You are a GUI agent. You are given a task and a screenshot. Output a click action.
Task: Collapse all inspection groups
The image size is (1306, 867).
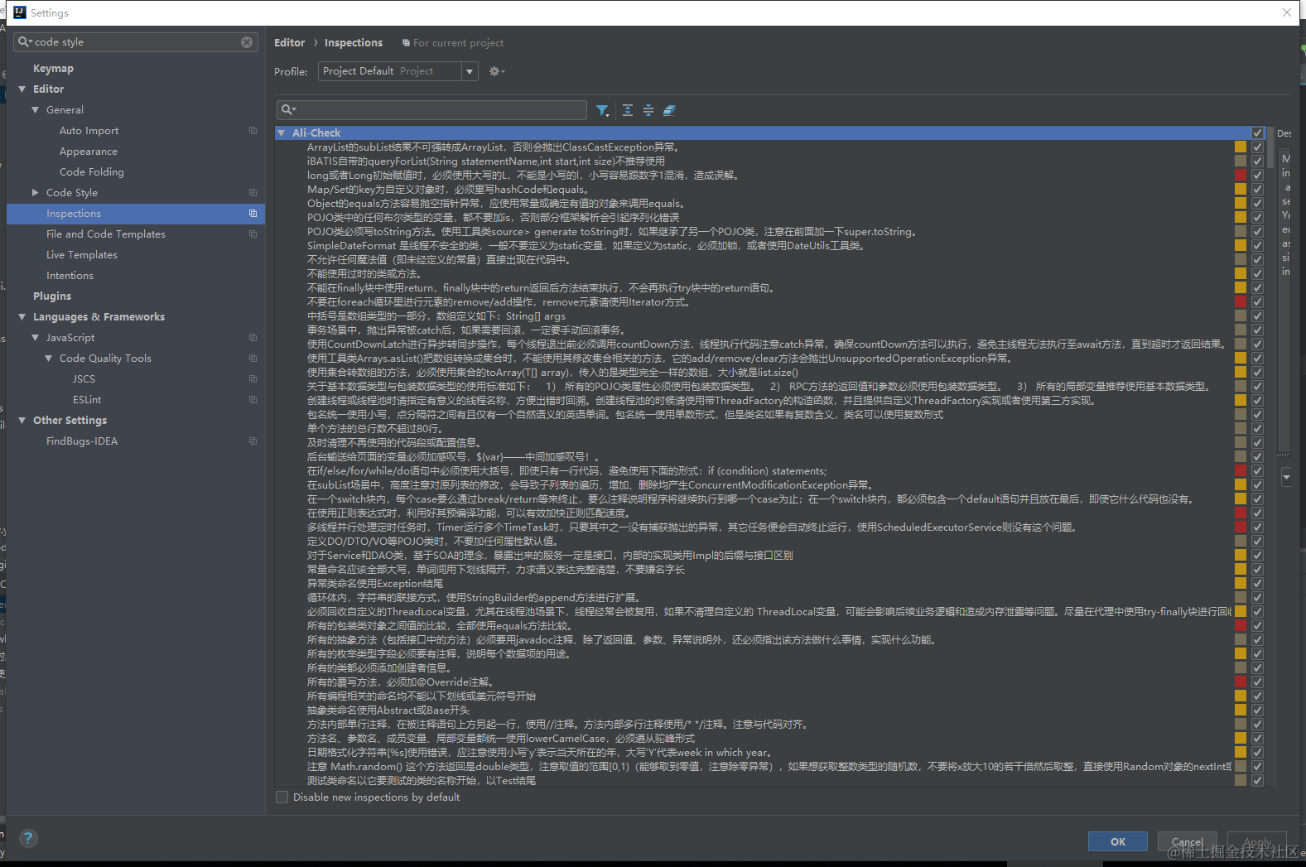[x=648, y=110]
